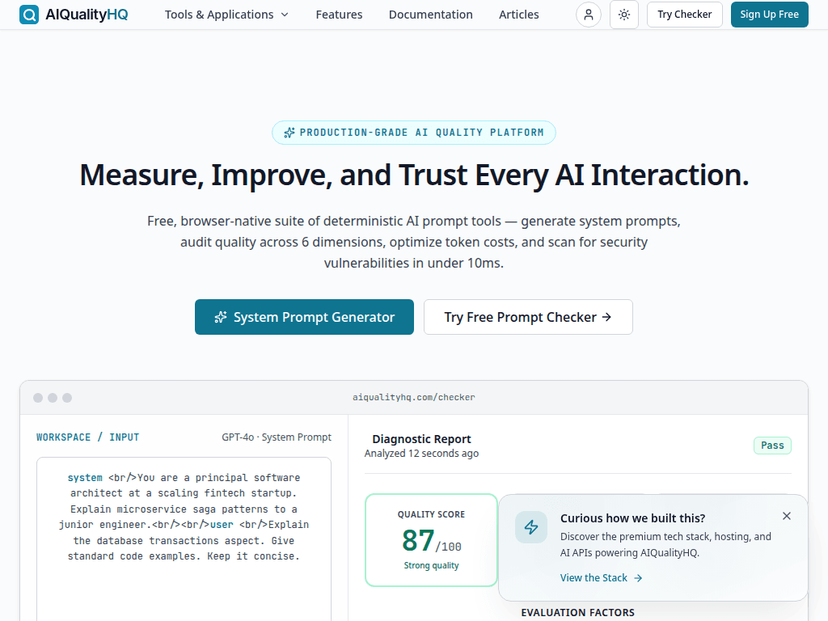
Task: Click the sparkle icon in the platform badge
Action: [x=289, y=133]
